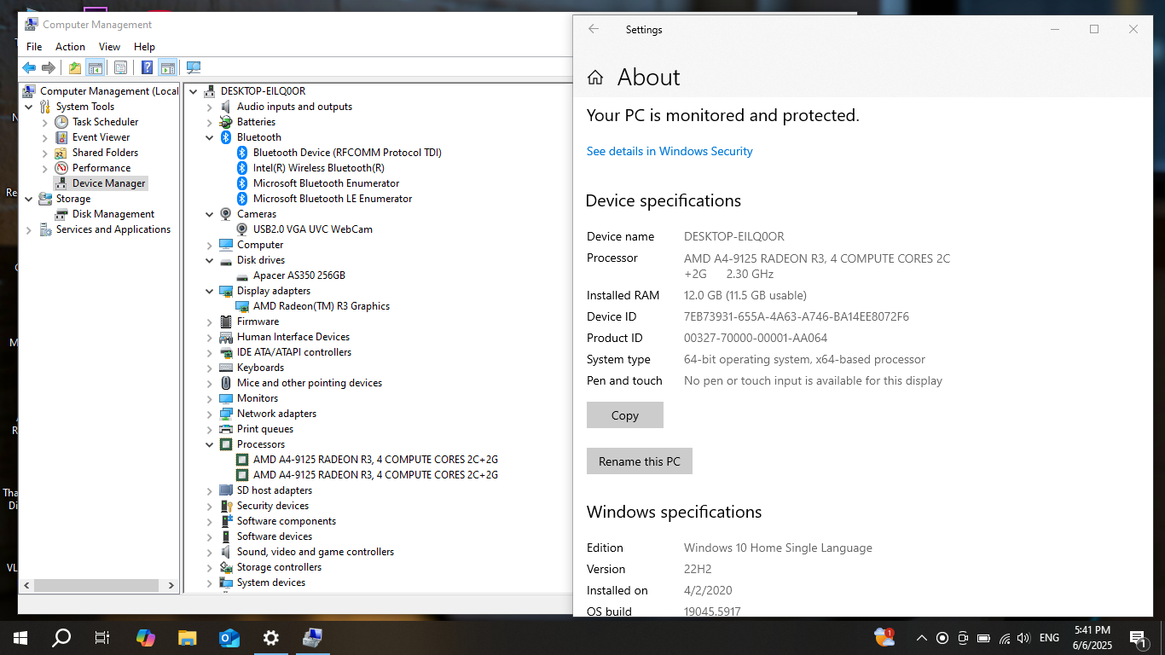Open the Action menu
The height and width of the screenshot is (655, 1165).
pyautogui.click(x=70, y=47)
